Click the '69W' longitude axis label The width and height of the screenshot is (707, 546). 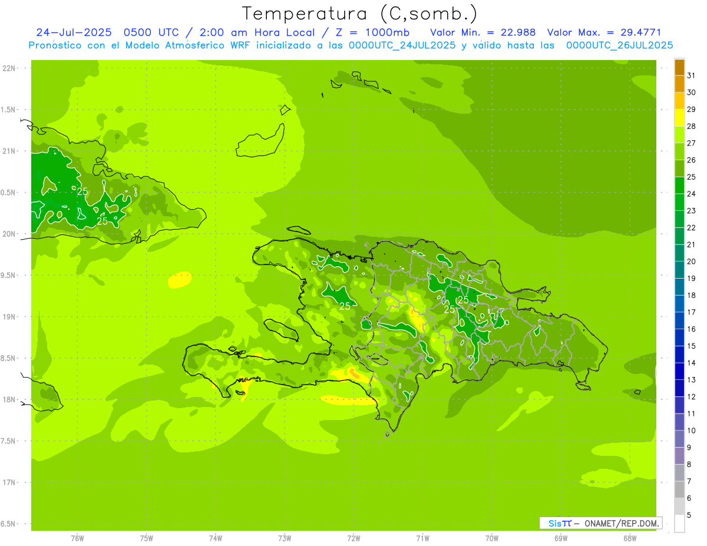pyautogui.click(x=561, y=538)
